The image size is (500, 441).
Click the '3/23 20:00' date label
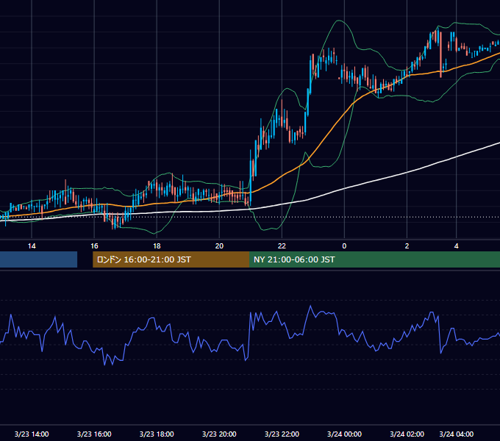click(219, 434)
